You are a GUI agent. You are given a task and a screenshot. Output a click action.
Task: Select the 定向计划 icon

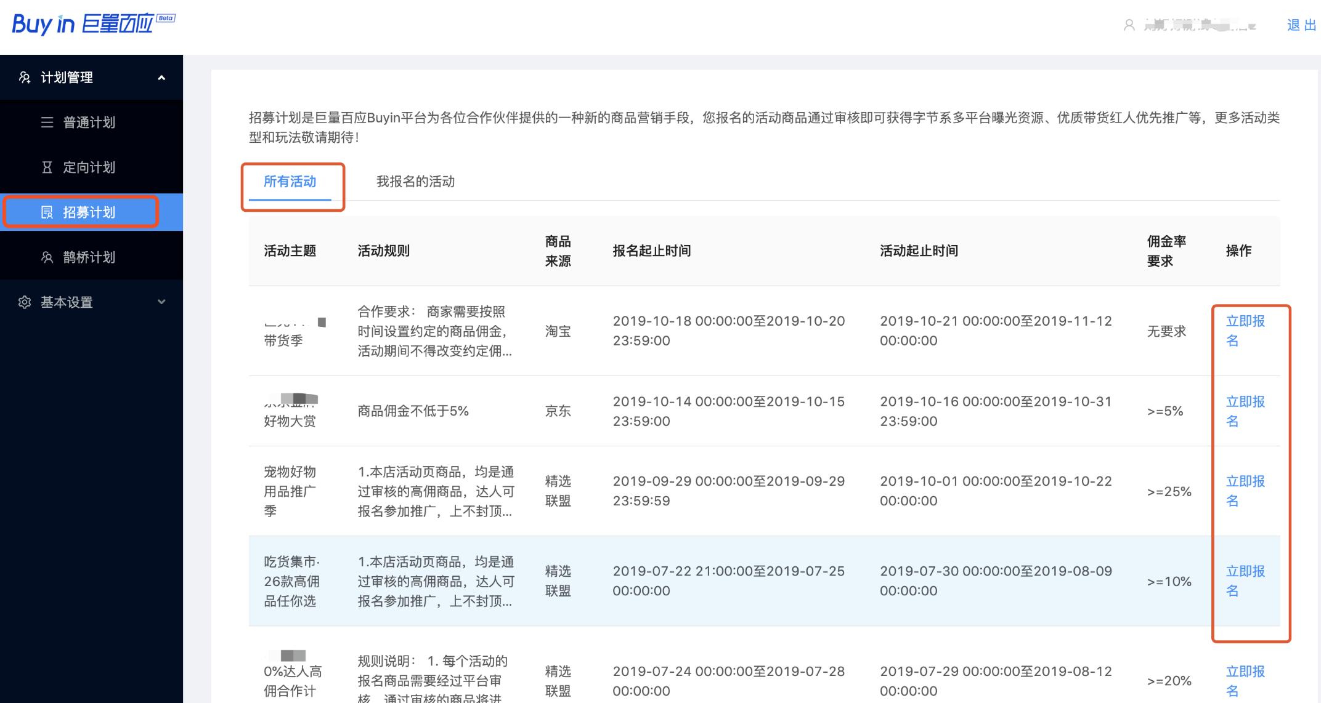pos(47,167)
